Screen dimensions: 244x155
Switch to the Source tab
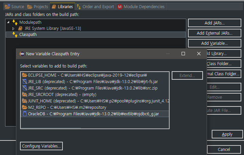coord(15,7)
